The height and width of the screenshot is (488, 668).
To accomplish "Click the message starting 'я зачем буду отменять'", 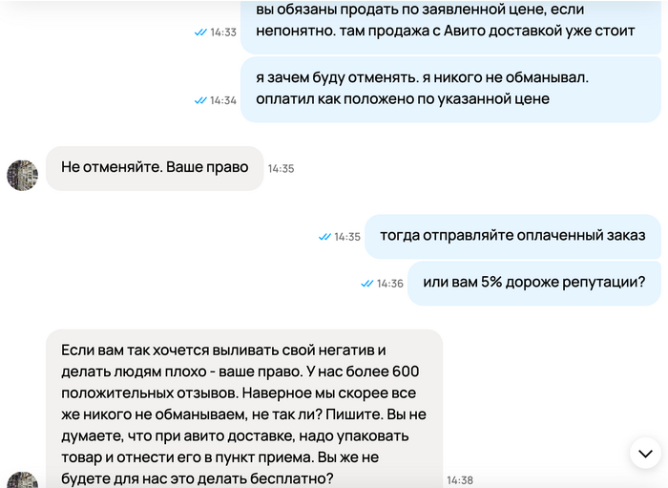I will 450,87.
